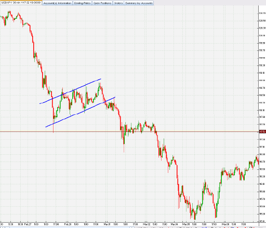Viewport: 266px width, 228px height.
Task: Click the Feb 28 date label on time axis
Action: (x=68, y=224)
